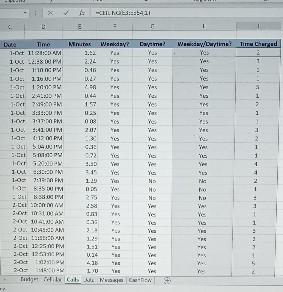Open the CashFlow sheet tab
Screen dimensions: 283x292
(x=140, y=279)
